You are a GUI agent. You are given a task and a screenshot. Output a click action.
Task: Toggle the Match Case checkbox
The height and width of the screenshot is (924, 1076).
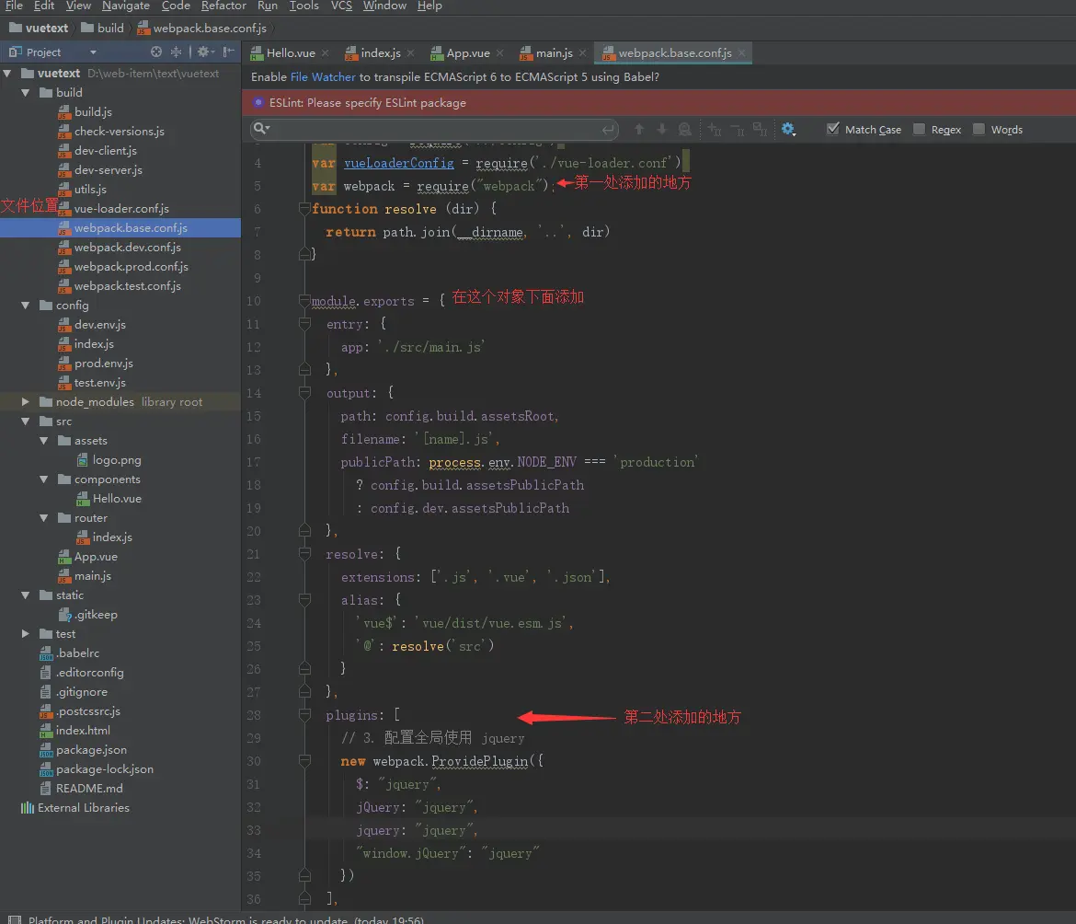(833, 129)
